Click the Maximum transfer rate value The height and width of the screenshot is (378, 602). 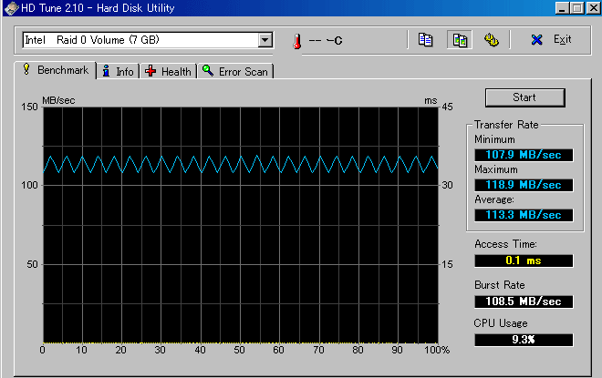tap(524, 185)
